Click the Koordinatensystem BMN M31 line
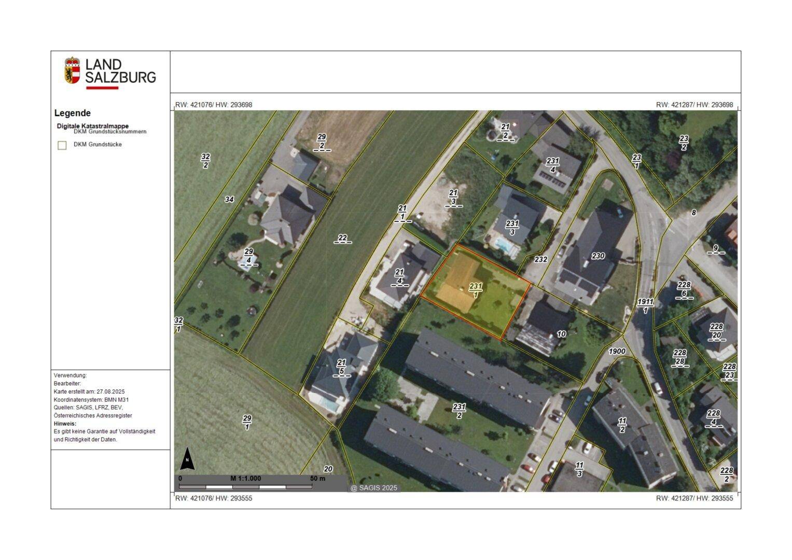The height and width of the screenshot is (560, 792). (91, 400)
